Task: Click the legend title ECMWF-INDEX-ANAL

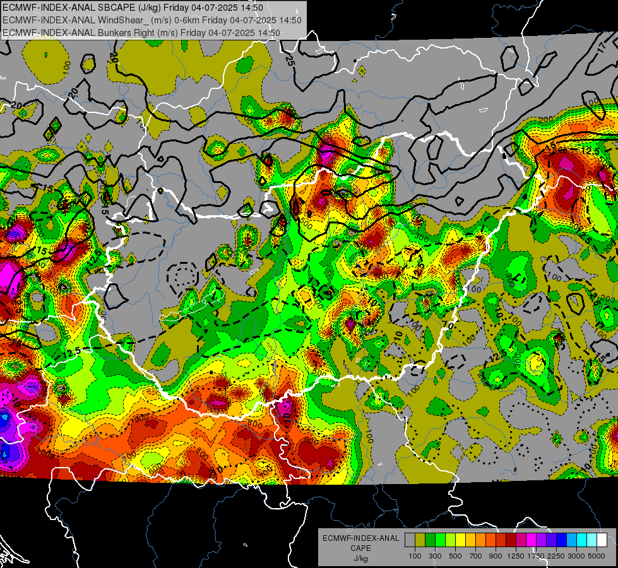Action: (x=360, y=538)
